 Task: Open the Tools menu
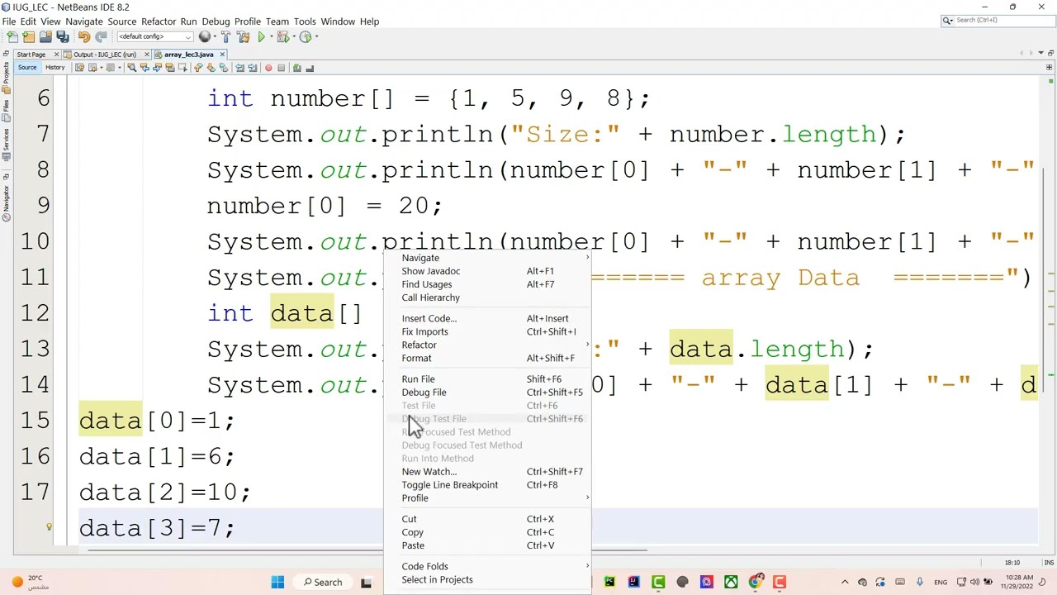pos(305,21)
